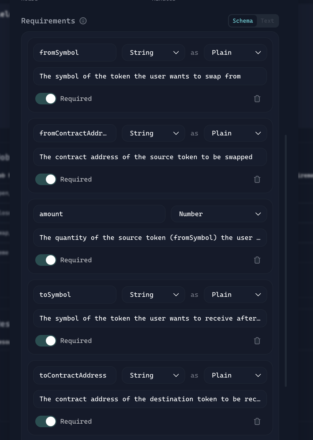The height and width of the screenshot is (440, 313).
Task: Switch to the Schema tab
Action: 243,21
